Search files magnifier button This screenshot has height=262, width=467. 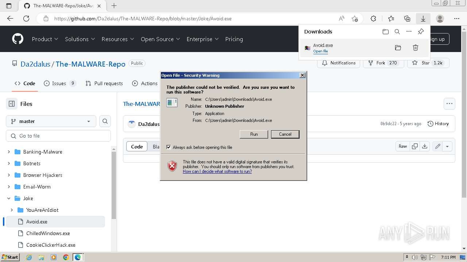click(105, 121)
